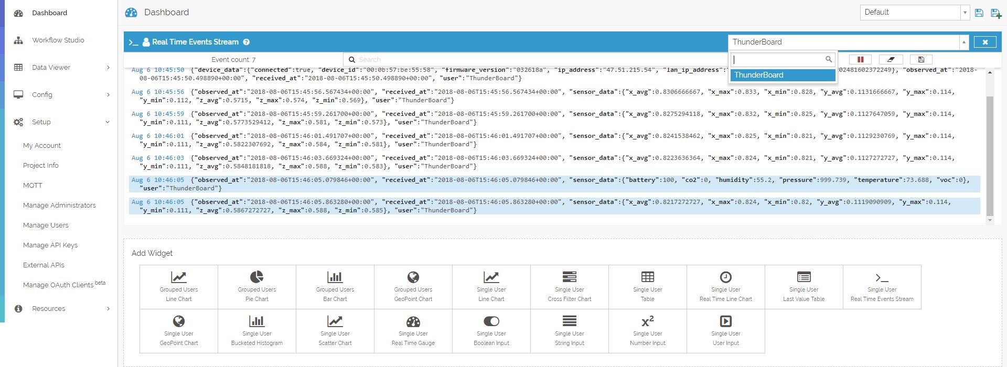Add a Single User Real Time Gauge widget
The image size is (1007, 367).
tap(413, 330)
